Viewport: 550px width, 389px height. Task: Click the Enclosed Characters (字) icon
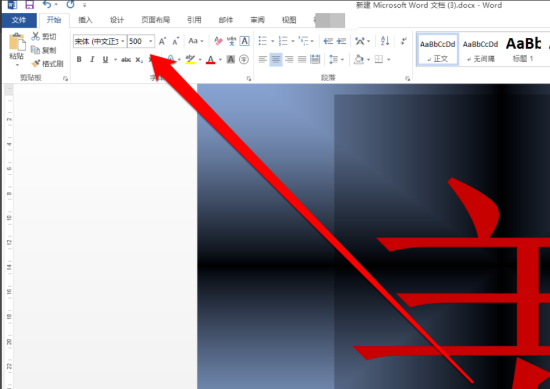point(244,59)
